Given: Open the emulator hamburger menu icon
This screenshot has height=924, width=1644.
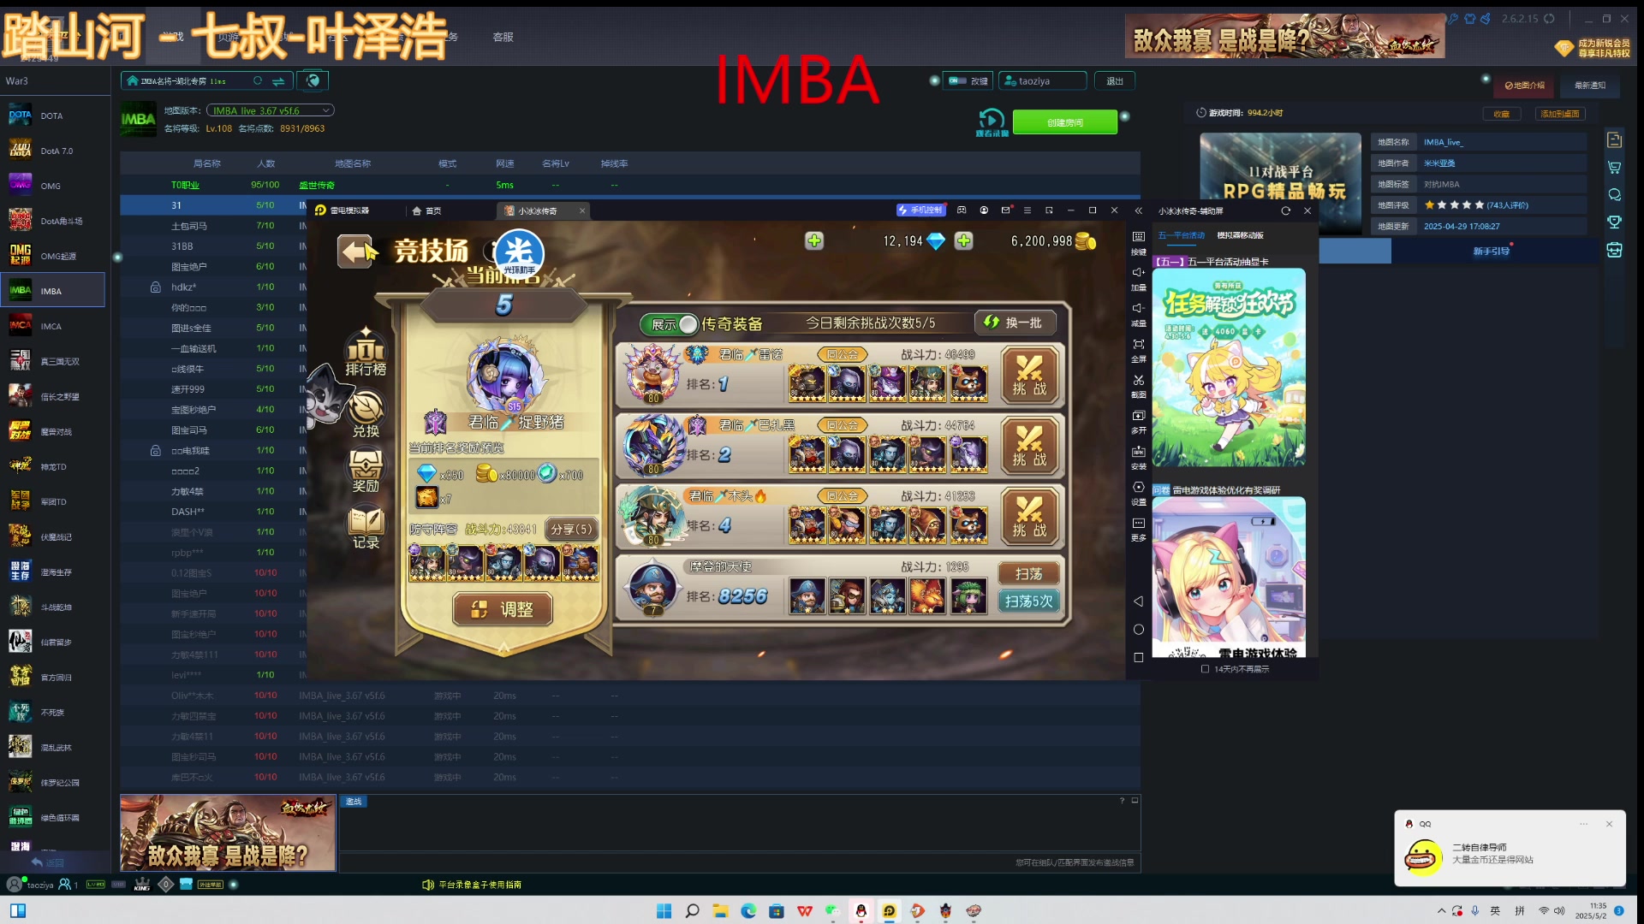Looking at the screenshot, I should coord(1027,210).
